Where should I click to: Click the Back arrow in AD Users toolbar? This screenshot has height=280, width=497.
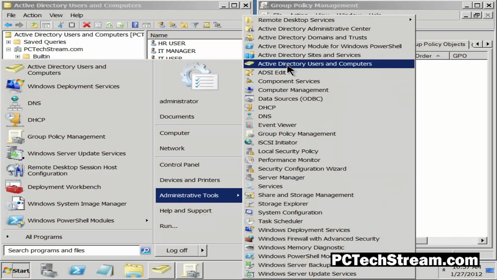coord(8,25)
